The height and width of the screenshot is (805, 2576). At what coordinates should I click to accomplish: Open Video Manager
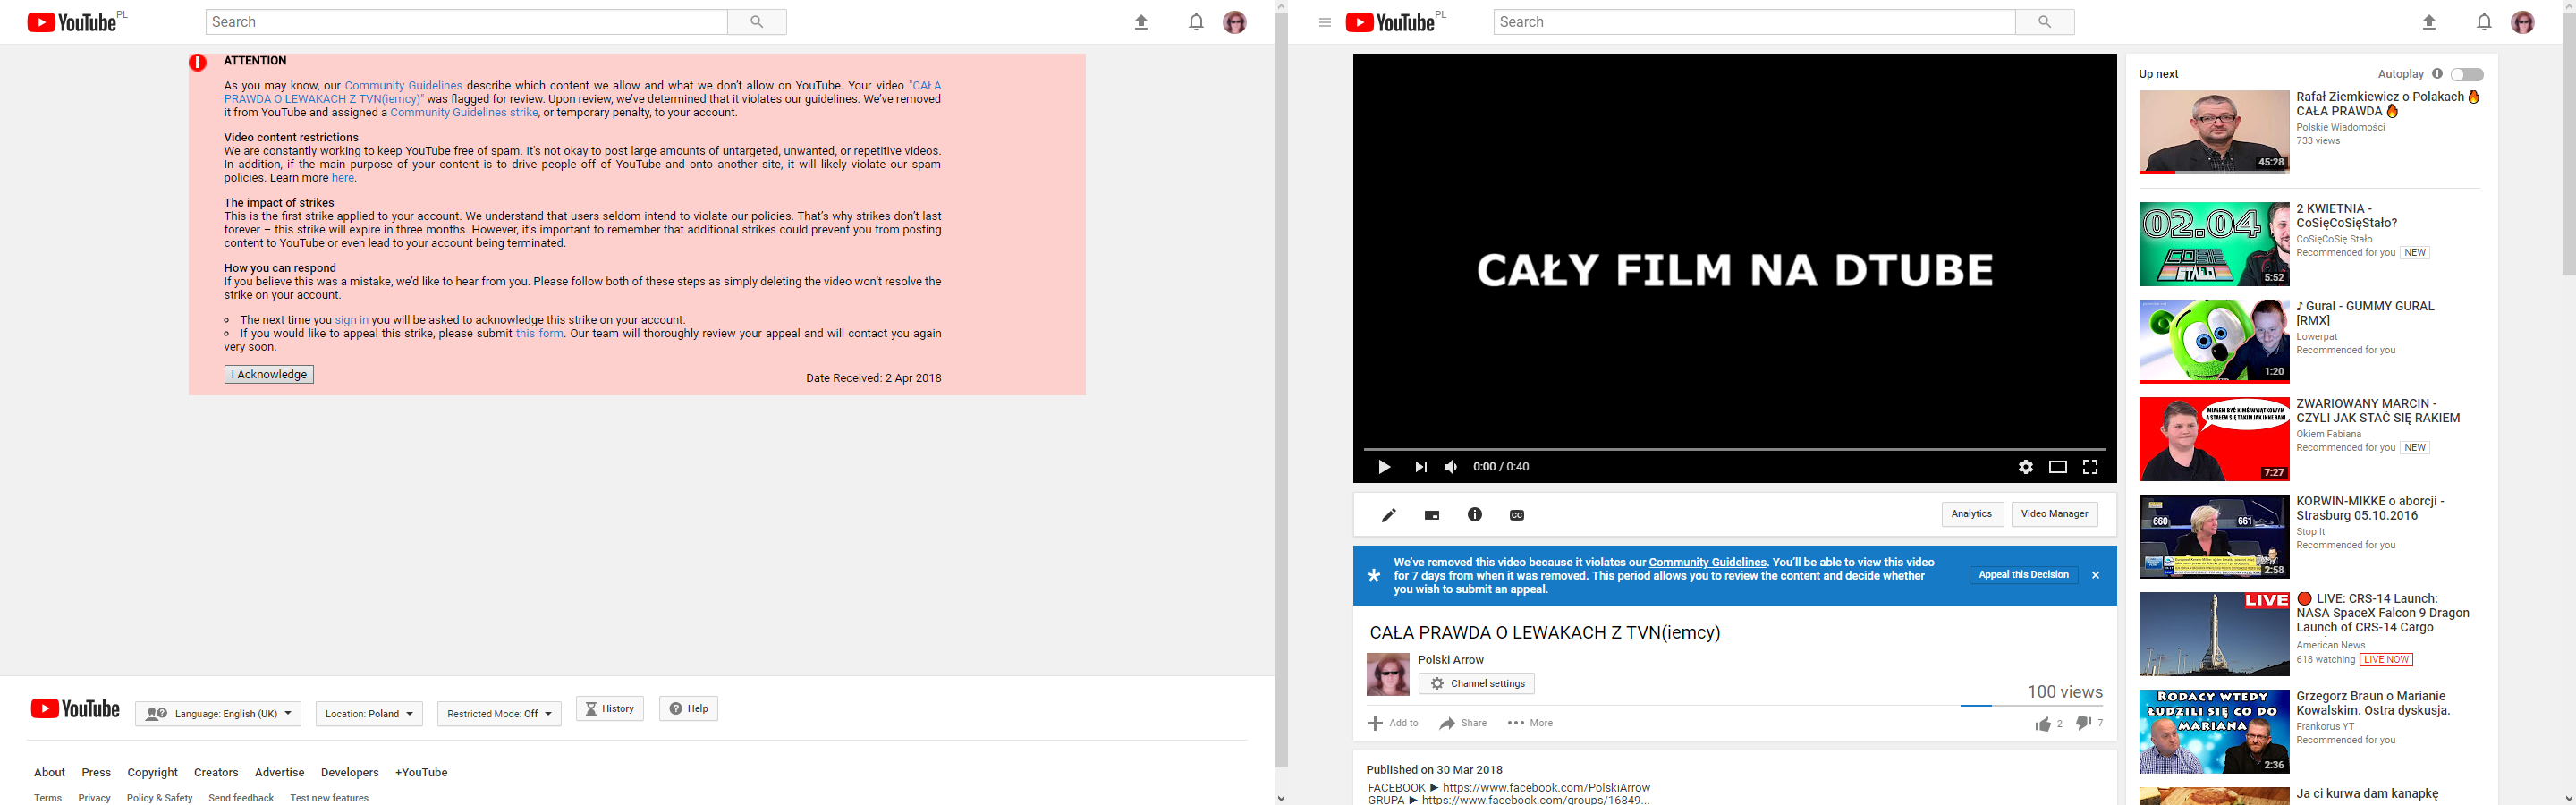(2054, 514)
